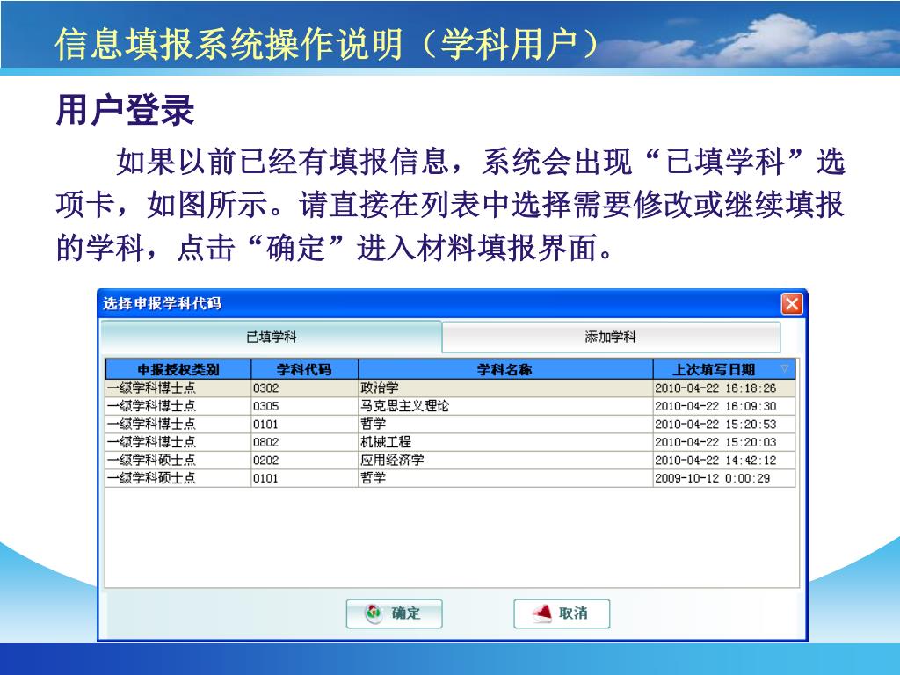This screenshot has height=675, width=900.
Task: Click 一级学科硕士点 in the 0202 row
Action: 151,460
